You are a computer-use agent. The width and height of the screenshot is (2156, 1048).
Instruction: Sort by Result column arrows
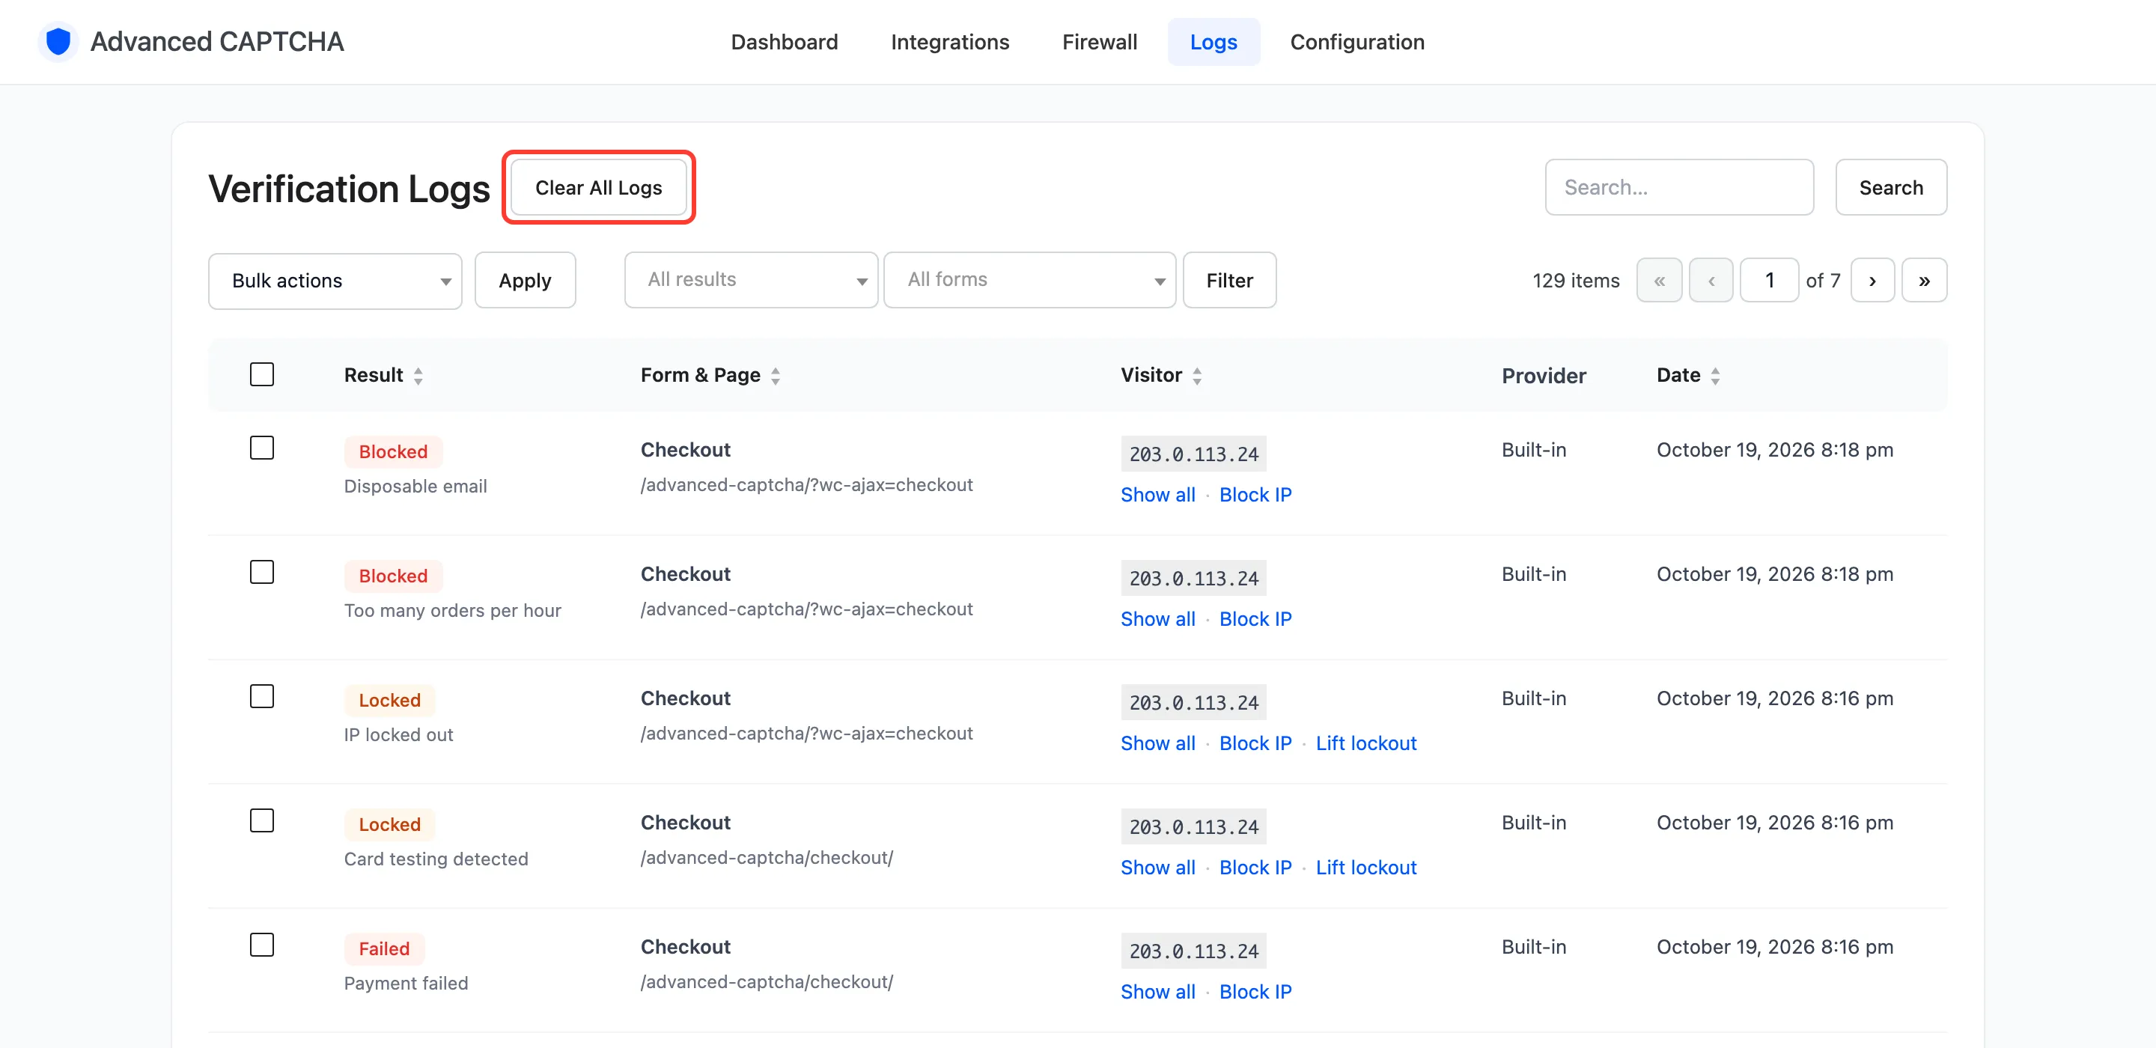tap(418, 376)
